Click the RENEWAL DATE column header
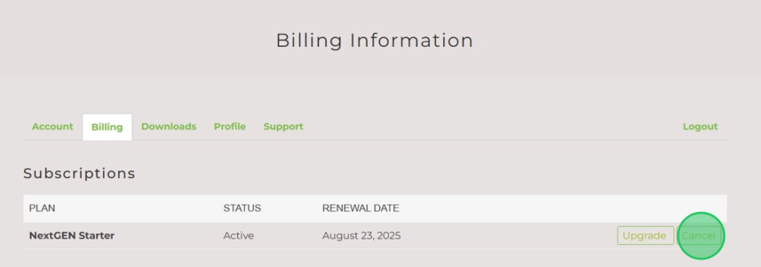Viewport: 761px width, 267px height. 360,208
